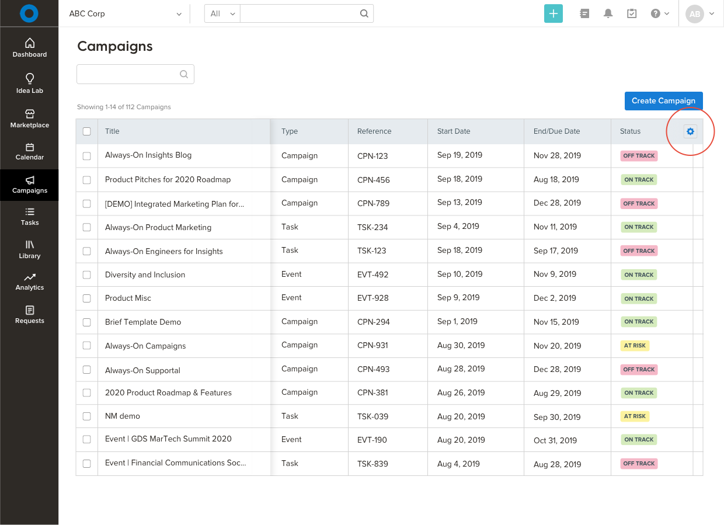Toggle the select-all checkbox in table header

pos(87,131)
